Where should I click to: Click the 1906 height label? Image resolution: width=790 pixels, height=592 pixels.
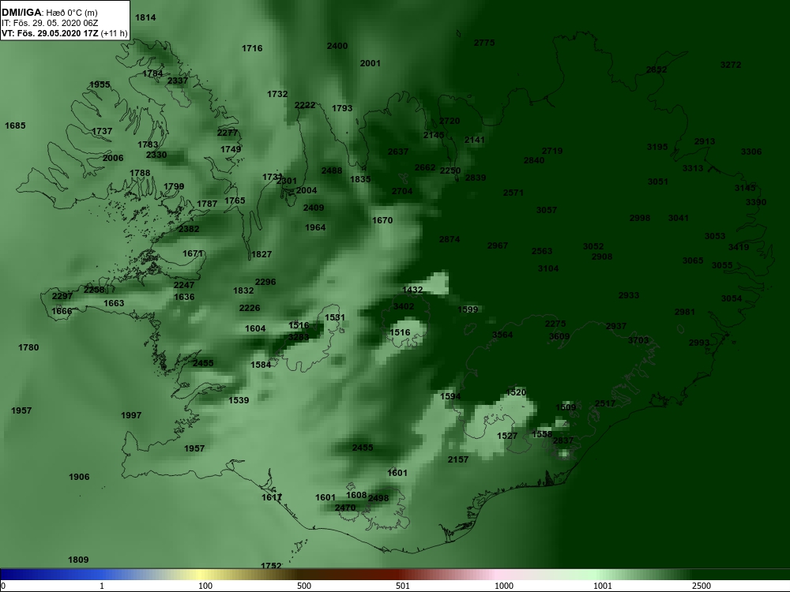79,478
